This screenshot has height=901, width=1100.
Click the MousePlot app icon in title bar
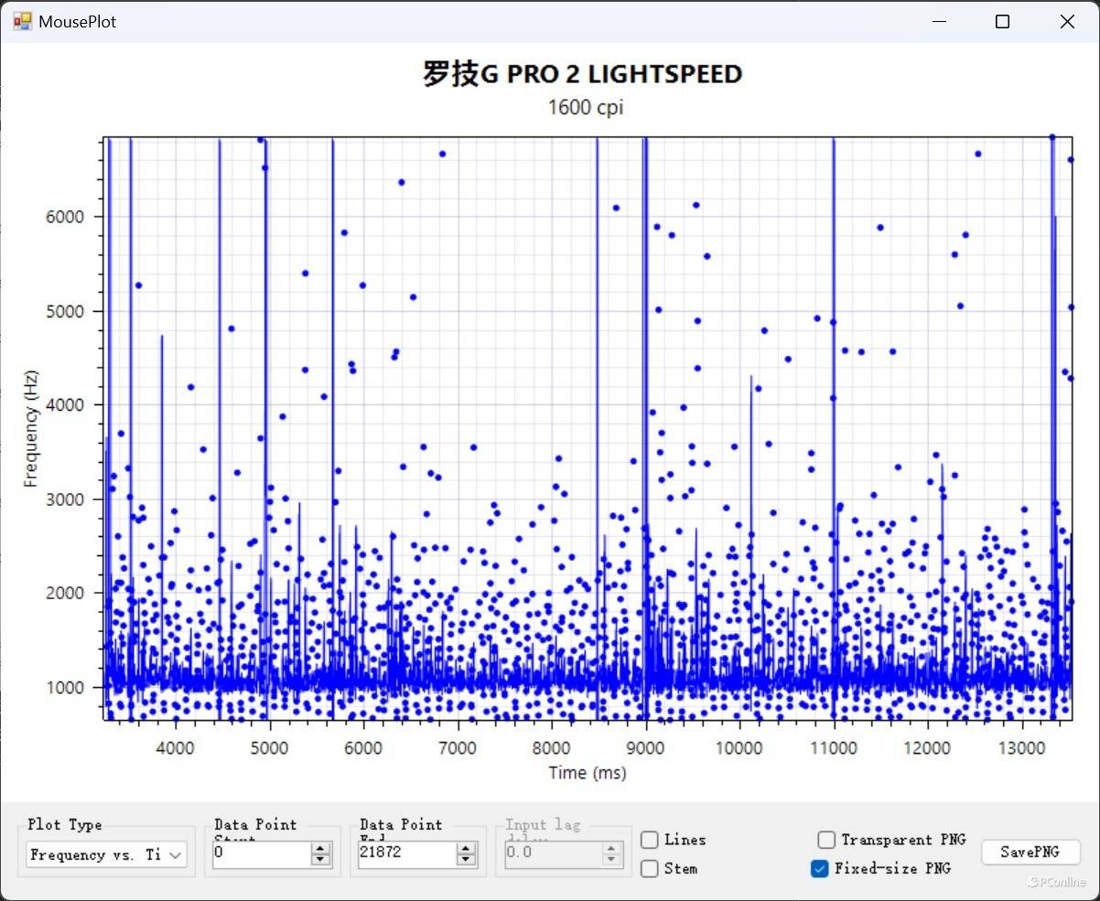tap(22, 21)
